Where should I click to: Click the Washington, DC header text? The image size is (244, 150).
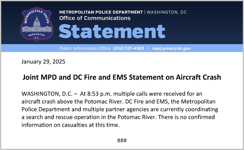tap(167, 12)
